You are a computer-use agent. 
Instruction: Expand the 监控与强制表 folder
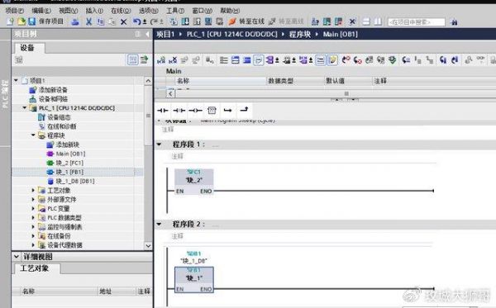[x=33, y=227]
